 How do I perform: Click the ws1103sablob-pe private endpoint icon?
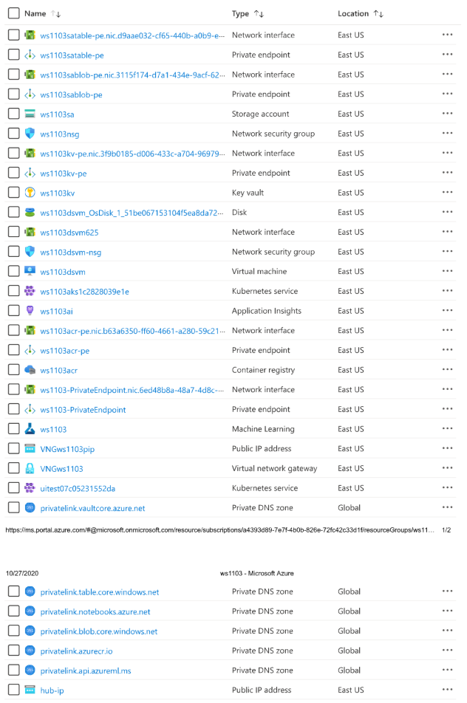click(x=30, y=95)
